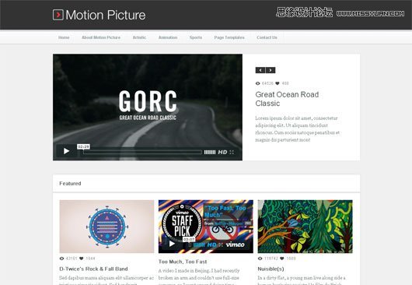Click "Too Fast, Too Much" video overlay title
Screen dimensions: 412x285
tap(225, 211)
